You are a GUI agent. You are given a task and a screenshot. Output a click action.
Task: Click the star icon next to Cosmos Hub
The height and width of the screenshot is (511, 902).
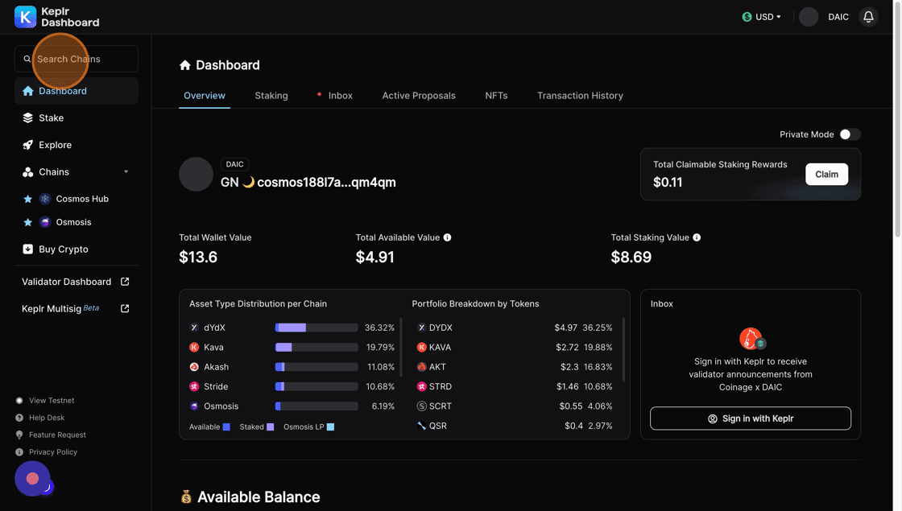click(27, 199)
